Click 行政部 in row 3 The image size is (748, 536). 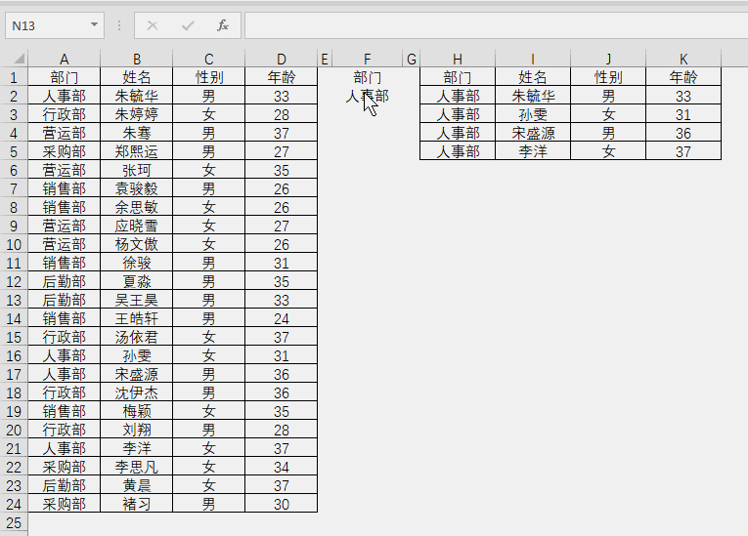[x=65, y=114]
